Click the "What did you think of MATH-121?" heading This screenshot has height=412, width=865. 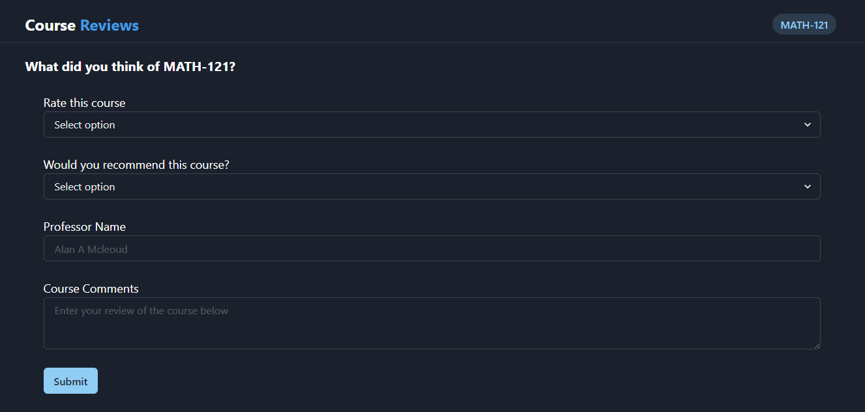[130, 66]
